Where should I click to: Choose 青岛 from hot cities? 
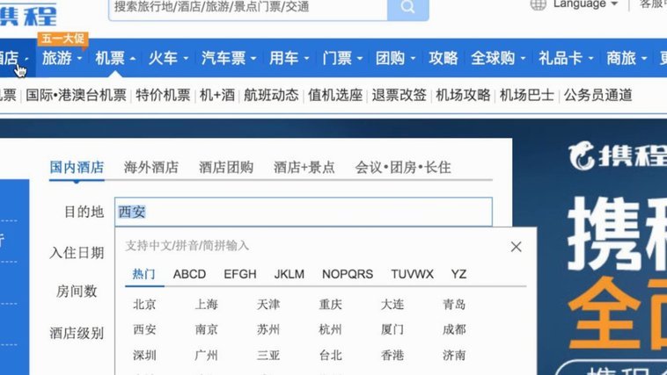point(454,304)
